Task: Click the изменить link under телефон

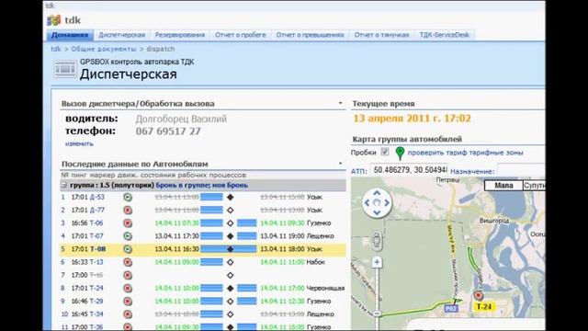Action: pyautogui.click(x=79, y=143)
